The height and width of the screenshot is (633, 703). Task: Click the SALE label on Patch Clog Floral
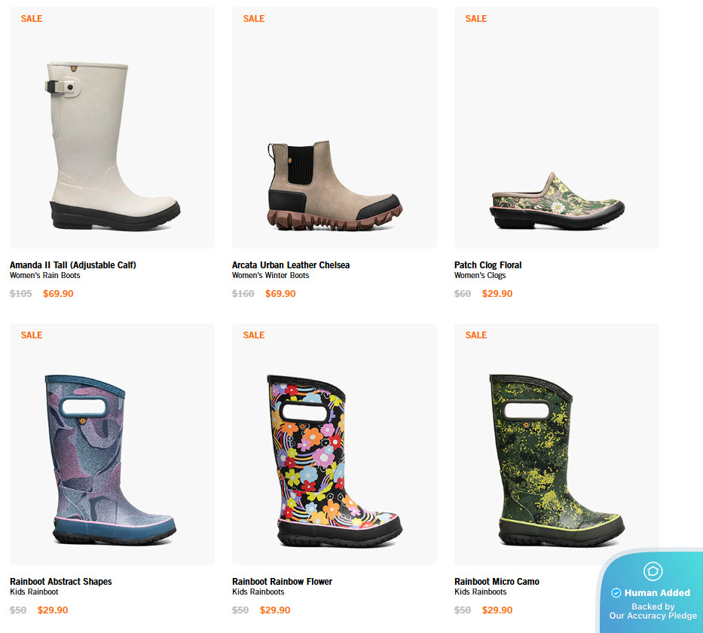476,18
